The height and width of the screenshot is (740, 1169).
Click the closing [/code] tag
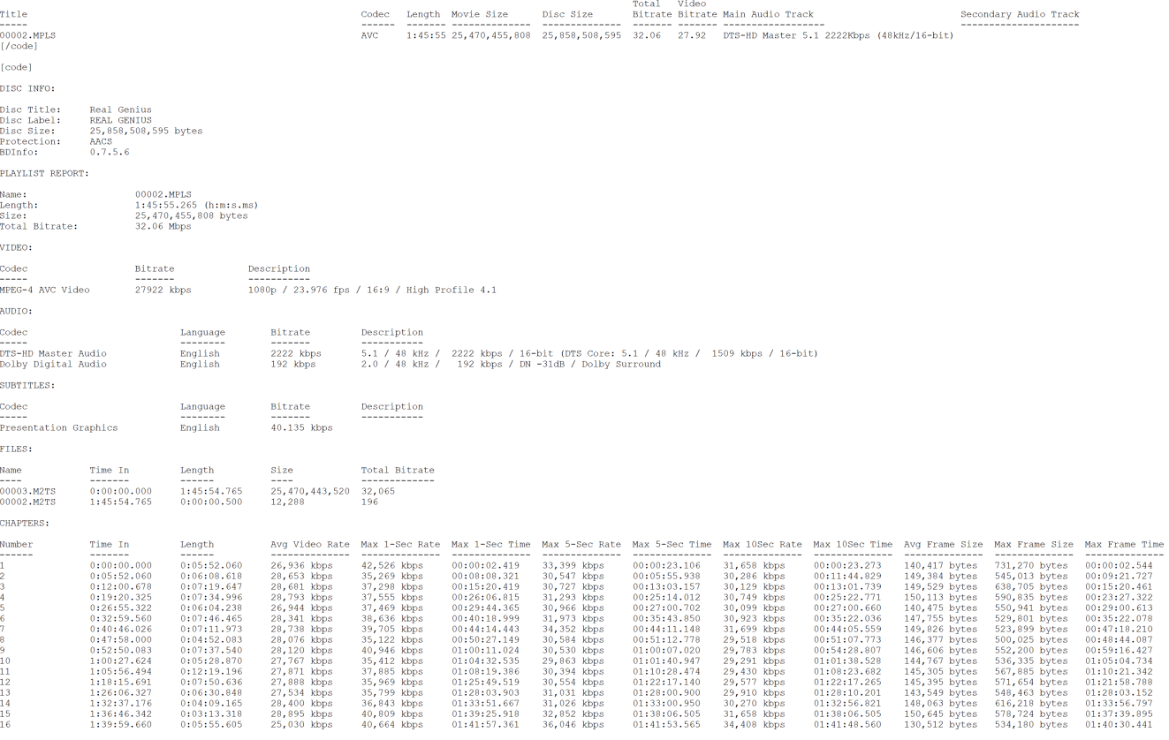pos(19,46)
